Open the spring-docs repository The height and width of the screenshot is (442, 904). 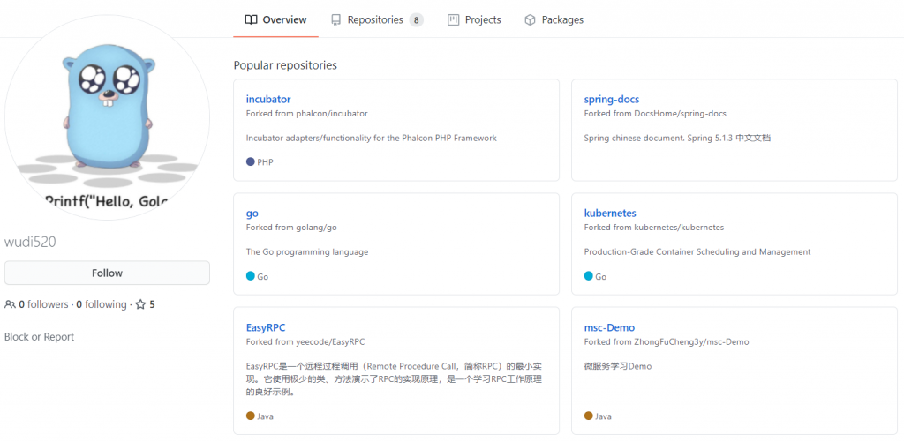point(611,99)
